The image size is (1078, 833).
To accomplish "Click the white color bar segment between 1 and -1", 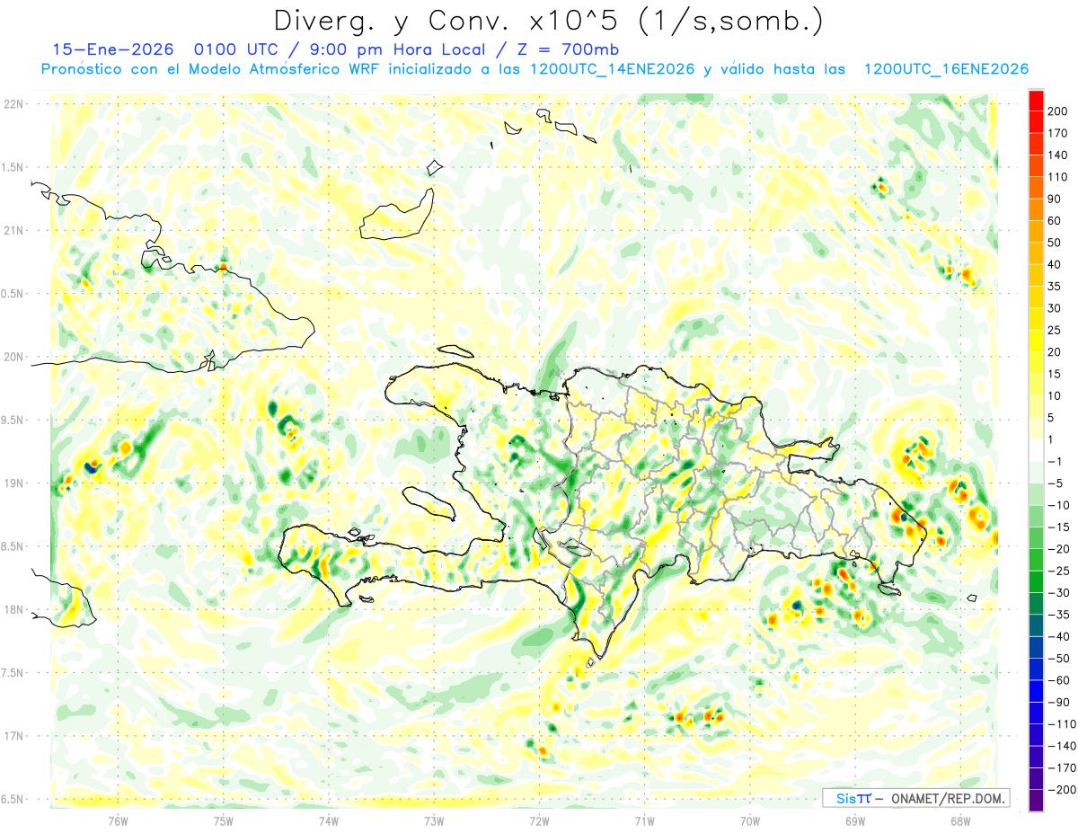I will [1036, 450].
